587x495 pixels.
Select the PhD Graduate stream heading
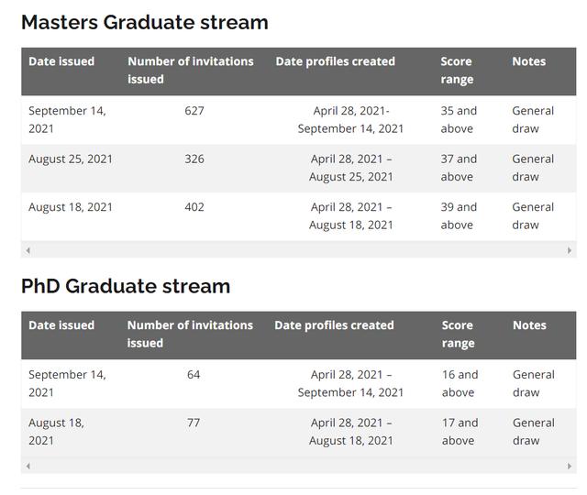(126, 286)
